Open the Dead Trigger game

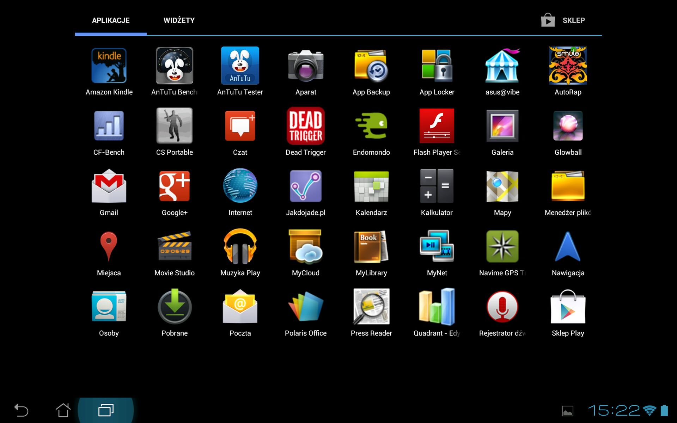click(x=305, y=126)
